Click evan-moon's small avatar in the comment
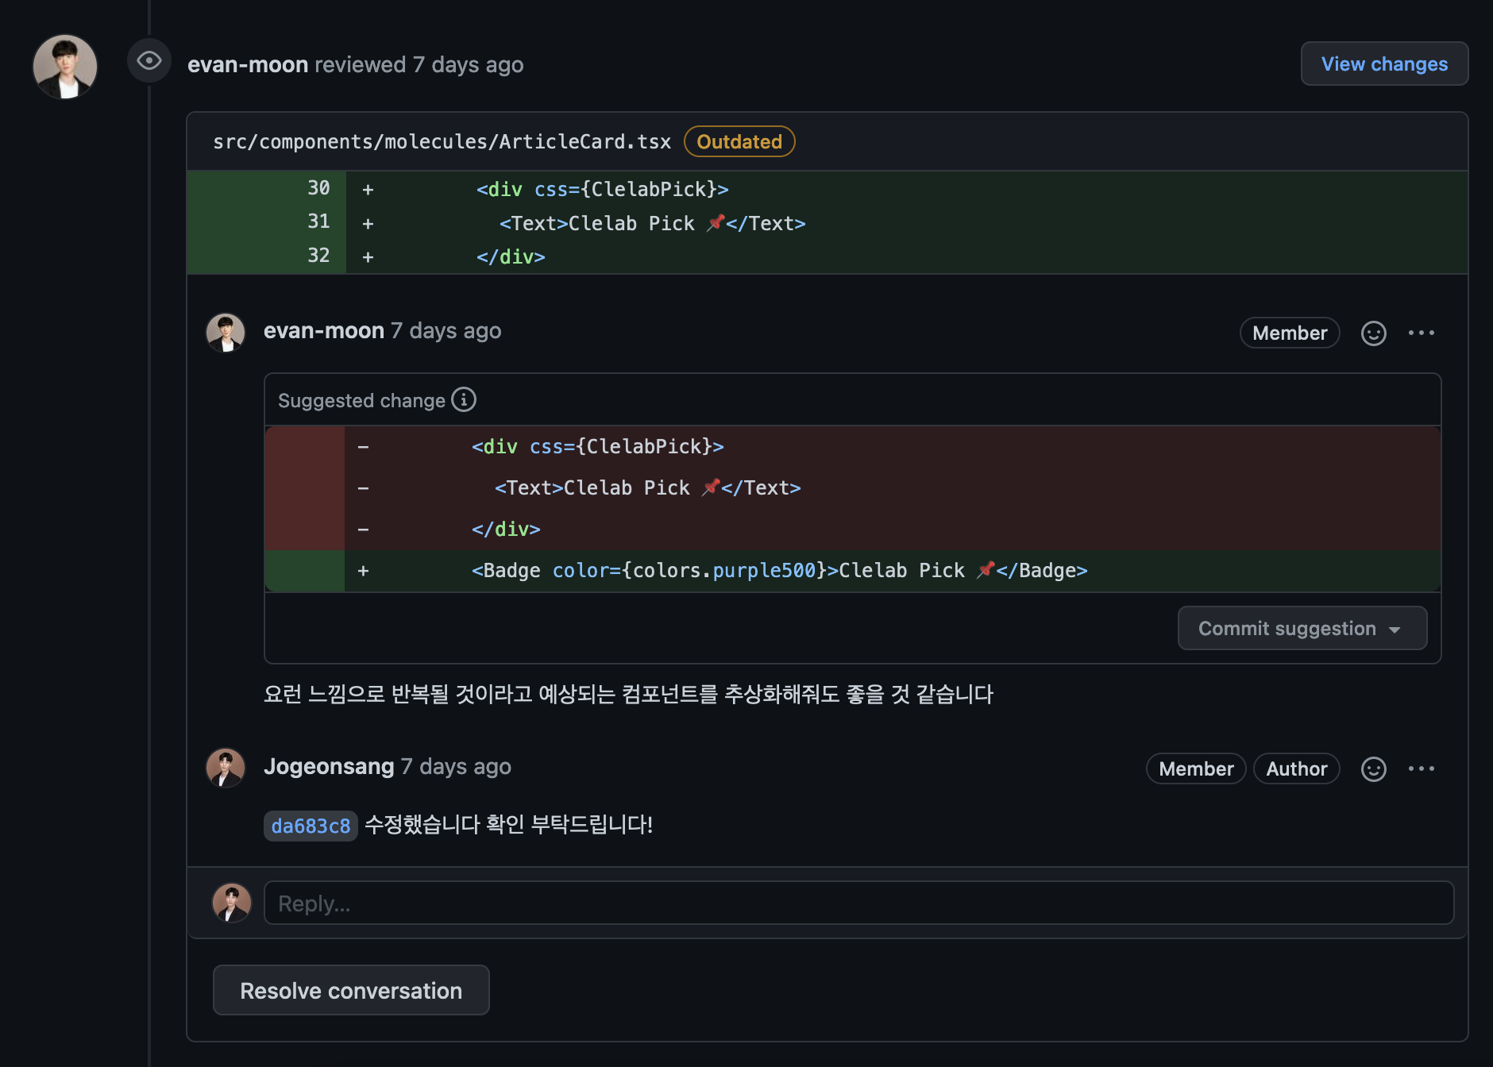1493x1067 pixels. tap(226, 333)
